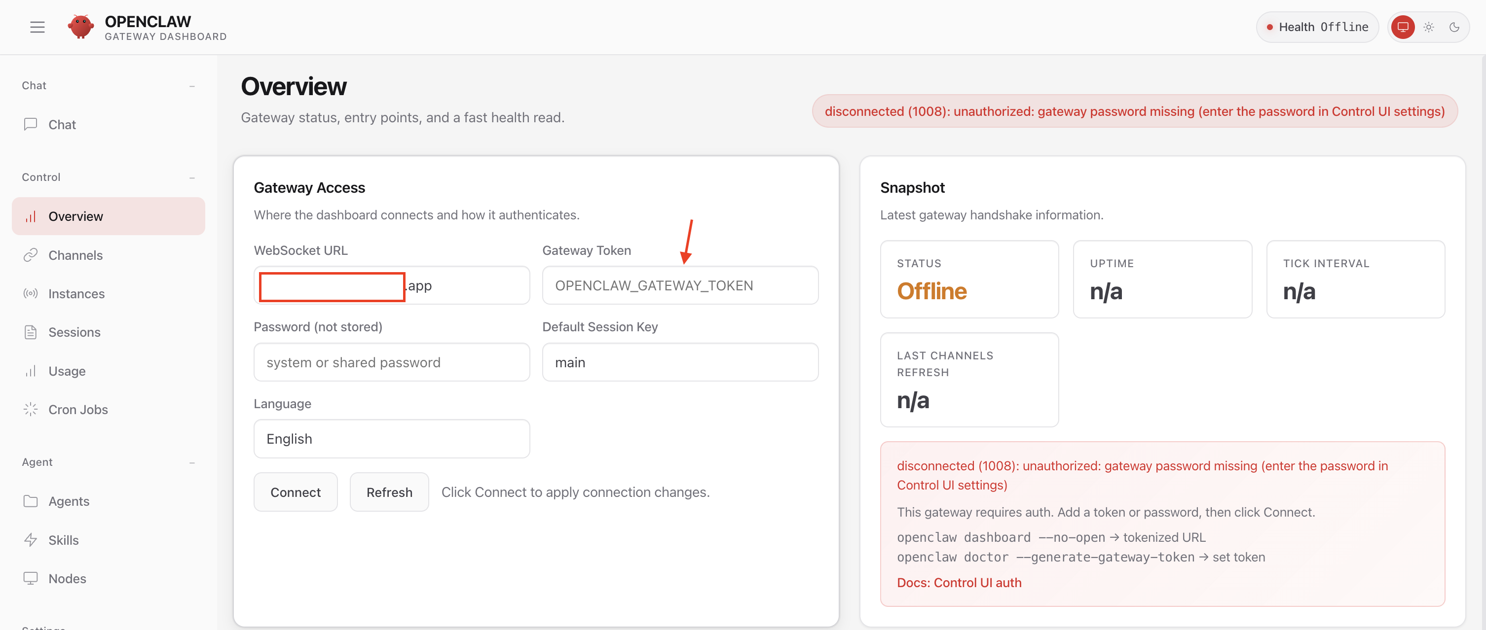Screen dimensions: 1486x630
Task: Open Nodes page in sidebar
Action: 67,579
